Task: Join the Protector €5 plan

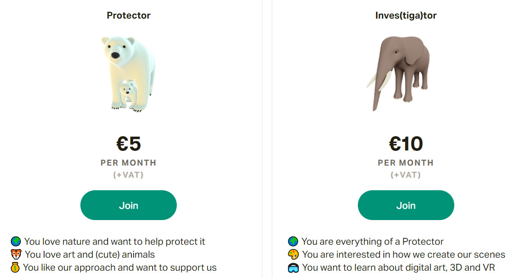Action: tap(128, 205)
